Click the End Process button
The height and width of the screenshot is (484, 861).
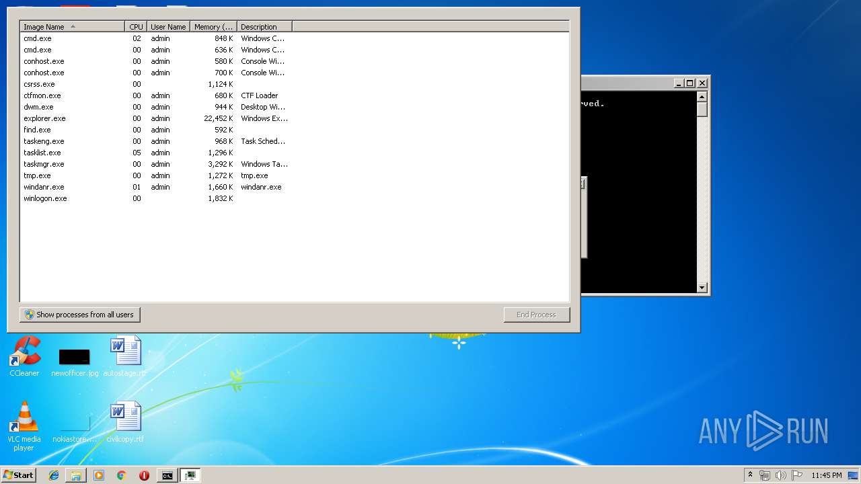pos(536,315)
